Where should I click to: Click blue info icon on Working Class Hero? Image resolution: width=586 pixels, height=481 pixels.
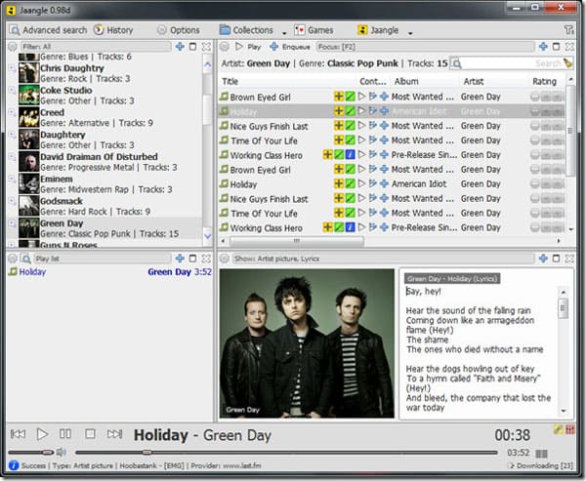351,155
